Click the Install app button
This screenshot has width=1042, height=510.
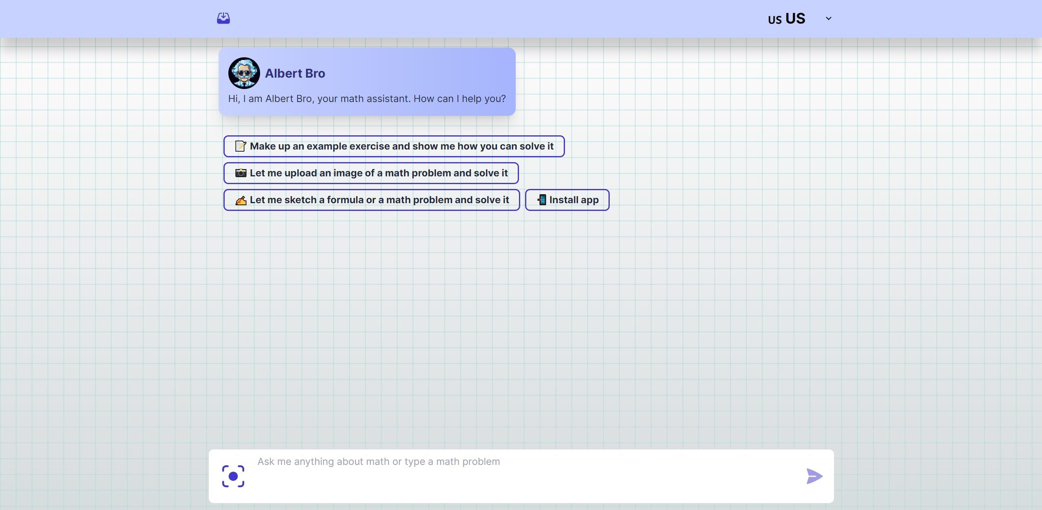(567, 200)
